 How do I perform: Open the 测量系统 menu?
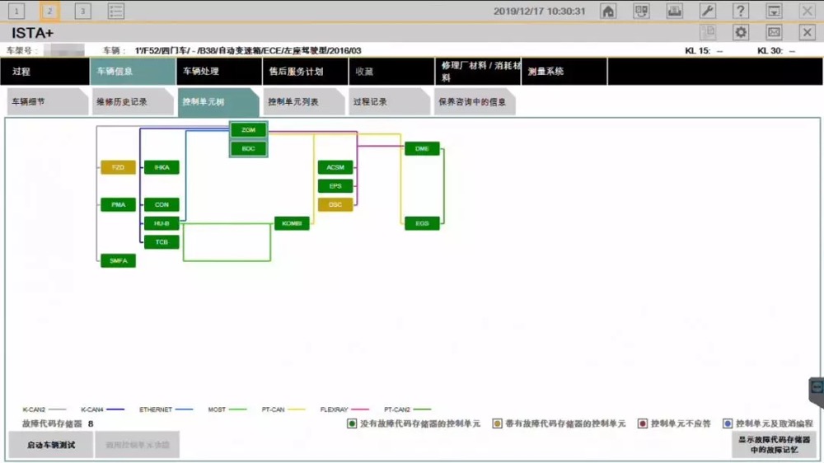tap(564, 71)
